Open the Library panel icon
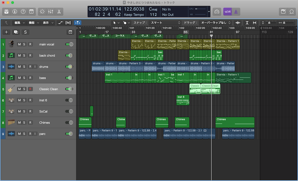Screen dimensions: 298x181 pos(6,12)
